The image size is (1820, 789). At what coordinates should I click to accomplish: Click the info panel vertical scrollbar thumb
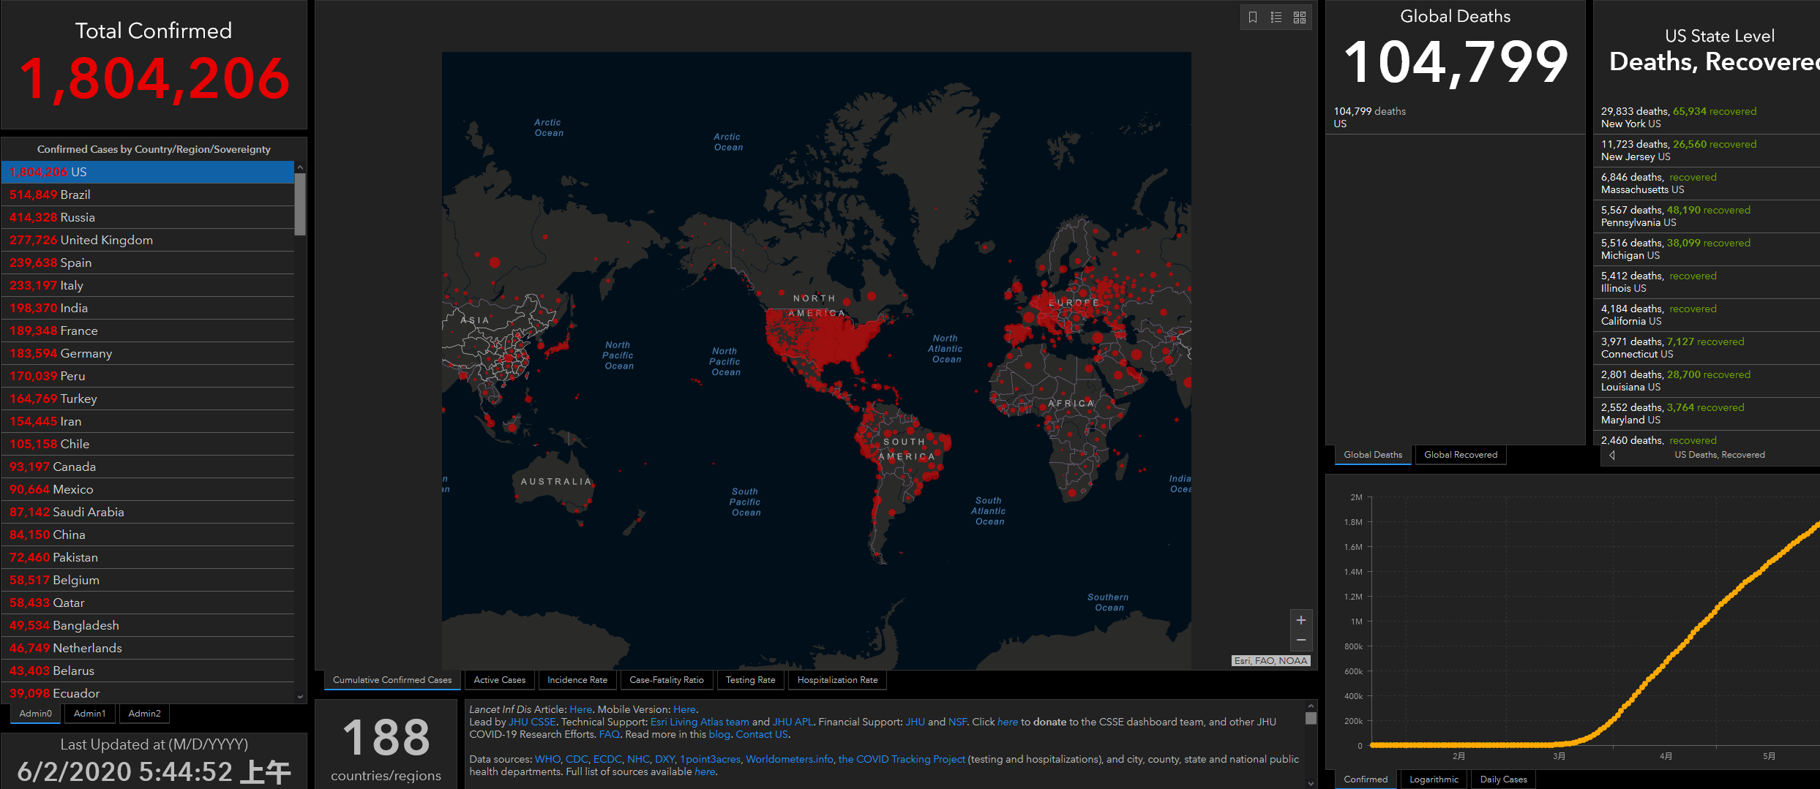[1311, 718]
